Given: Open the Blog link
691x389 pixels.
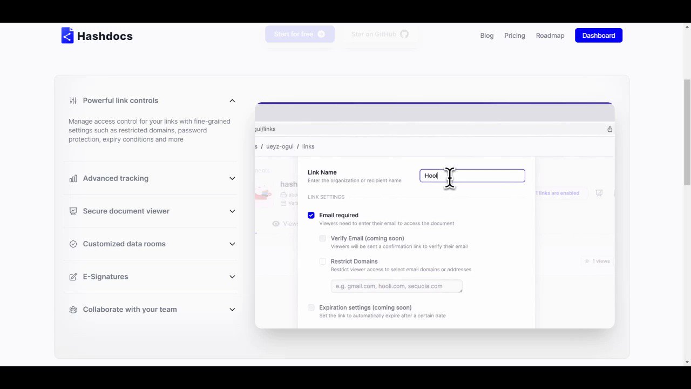Looking at the screenshot, I should click(486, 35).
